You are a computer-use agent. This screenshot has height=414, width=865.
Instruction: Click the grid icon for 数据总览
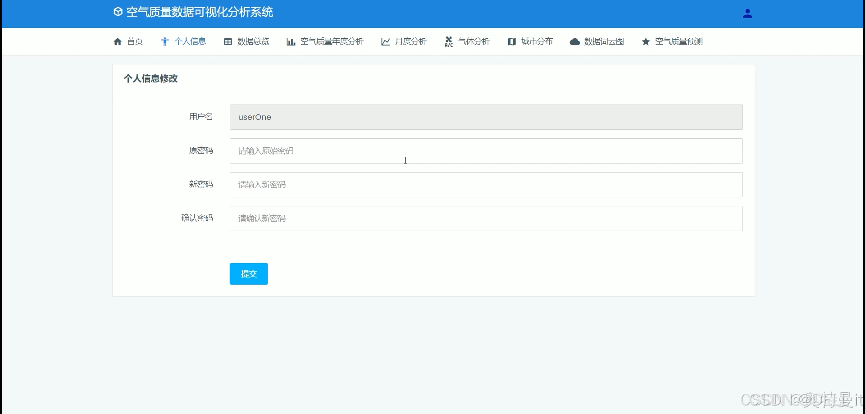(x=228, y=41)
